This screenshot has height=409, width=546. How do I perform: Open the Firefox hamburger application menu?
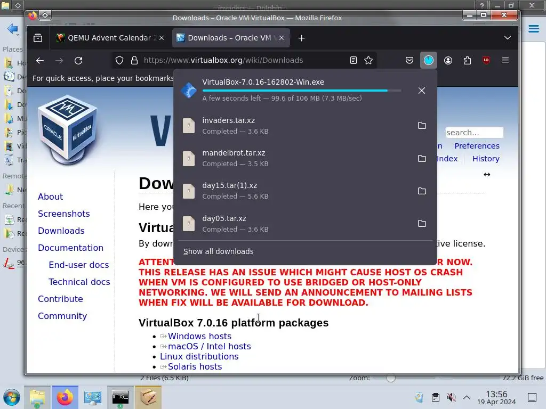click(x=505, y=61)
